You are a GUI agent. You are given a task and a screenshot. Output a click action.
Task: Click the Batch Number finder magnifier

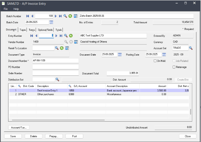pyautogui.click(x=65, y=16)
